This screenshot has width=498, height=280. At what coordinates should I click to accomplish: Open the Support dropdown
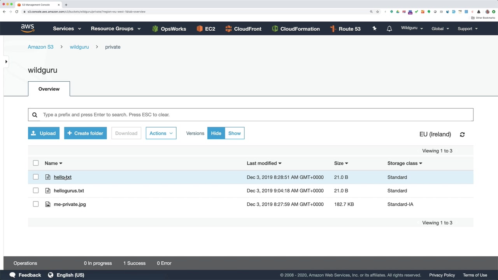(468, 29)
